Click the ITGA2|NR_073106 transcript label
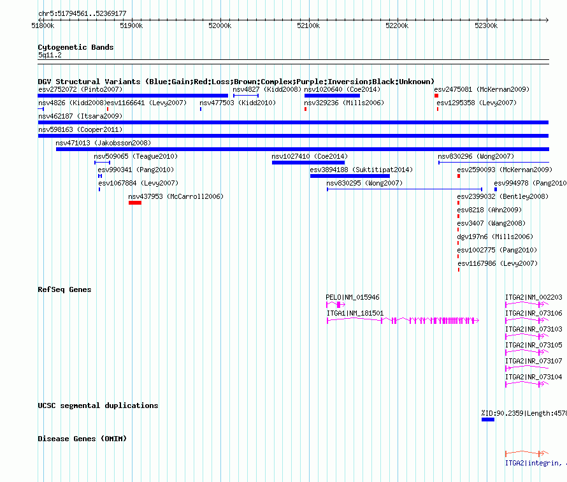The image size is (567, 482). click(534, 313)
